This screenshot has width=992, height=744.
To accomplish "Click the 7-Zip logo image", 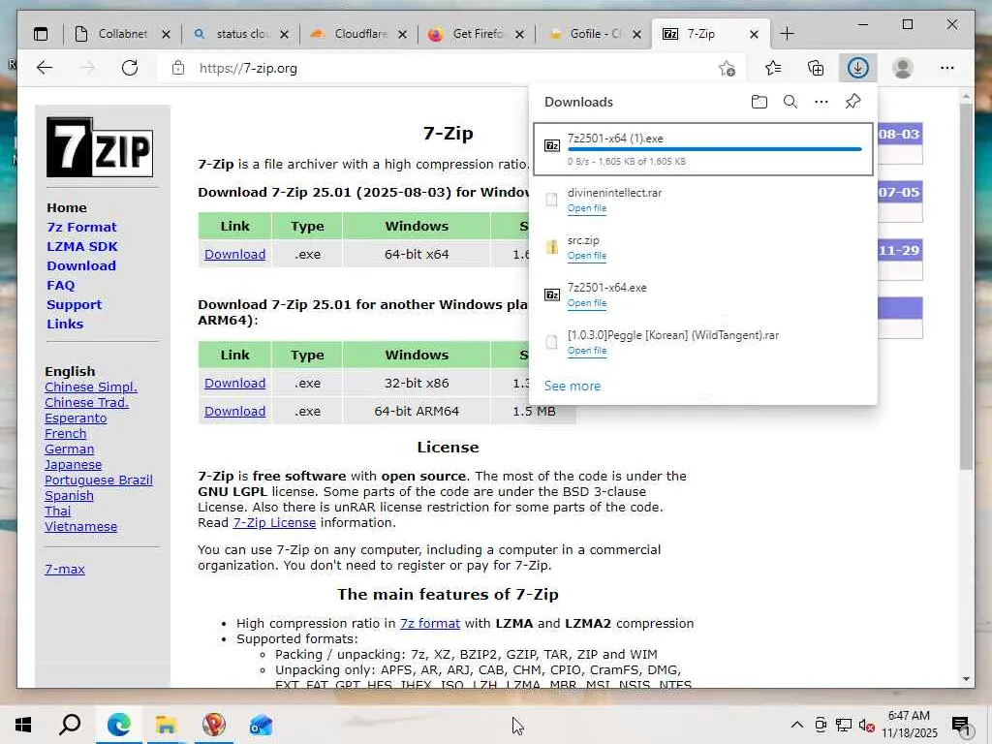I will point(100,147).
